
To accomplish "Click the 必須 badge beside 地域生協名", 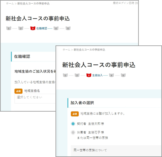I will [x=18, y=91].
